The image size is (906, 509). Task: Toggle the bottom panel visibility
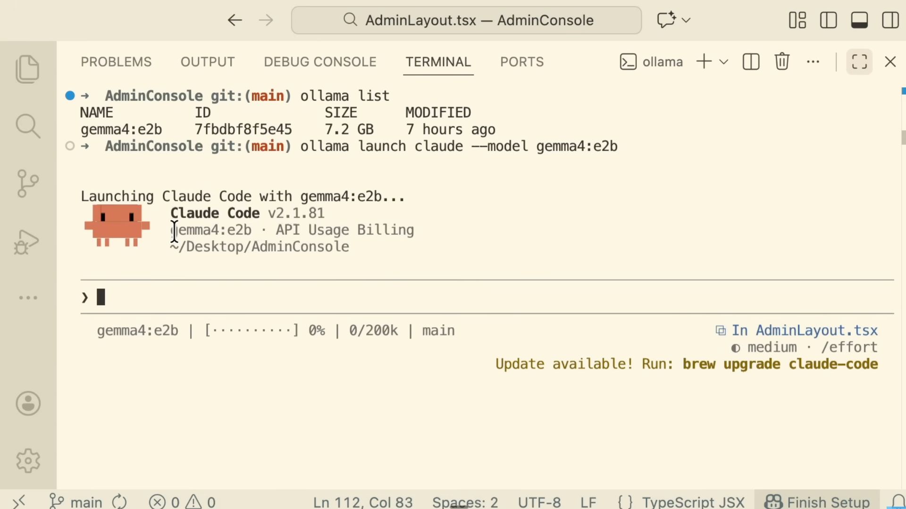pyautogui.click(x=859, y=20)
